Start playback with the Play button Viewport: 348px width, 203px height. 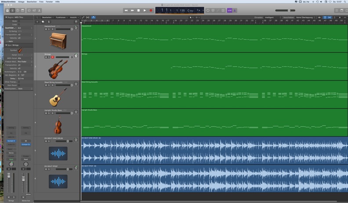point(145,11)
